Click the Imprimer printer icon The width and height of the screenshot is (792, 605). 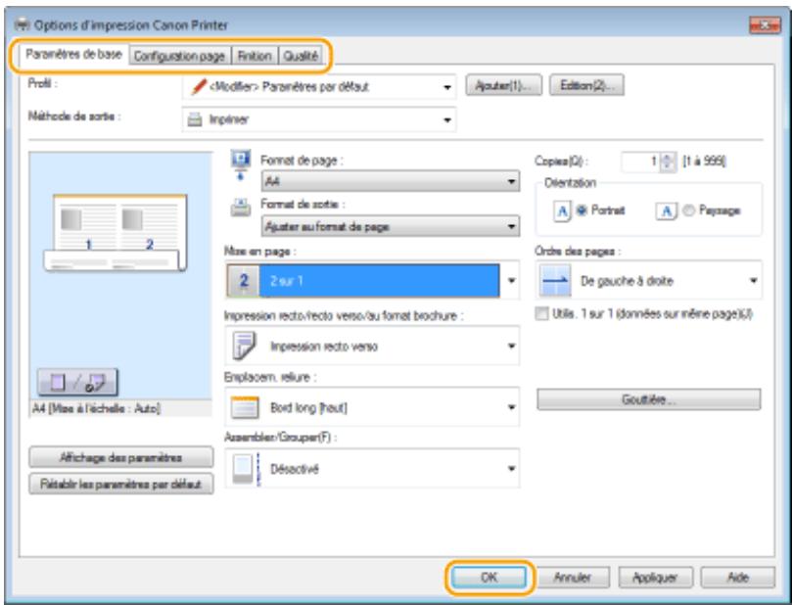tap(195, 120)
